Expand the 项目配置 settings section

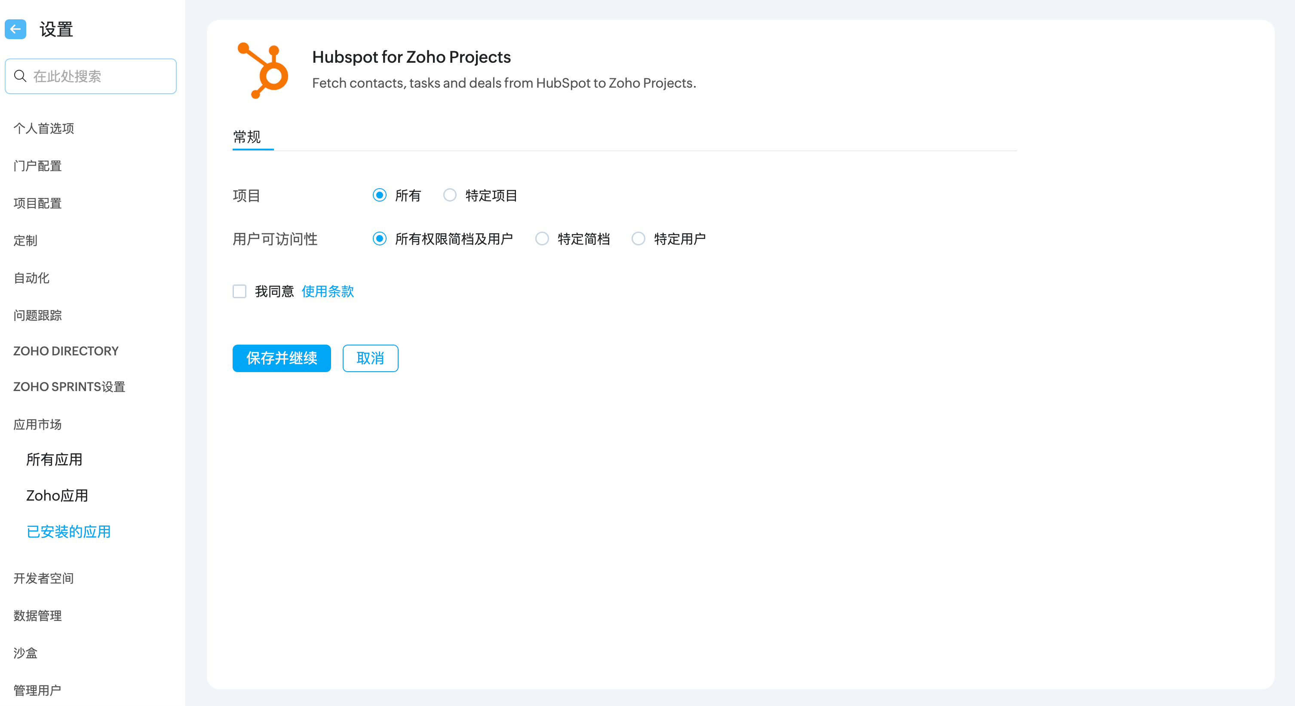pyautogui.click(x=38, y=203)
